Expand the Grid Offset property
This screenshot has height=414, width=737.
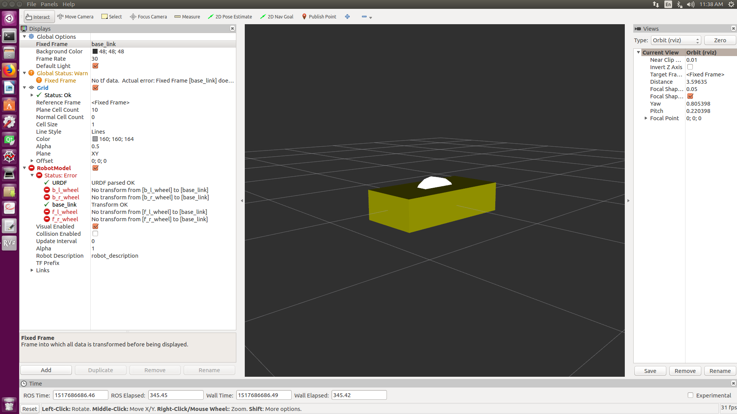point(32,161)
